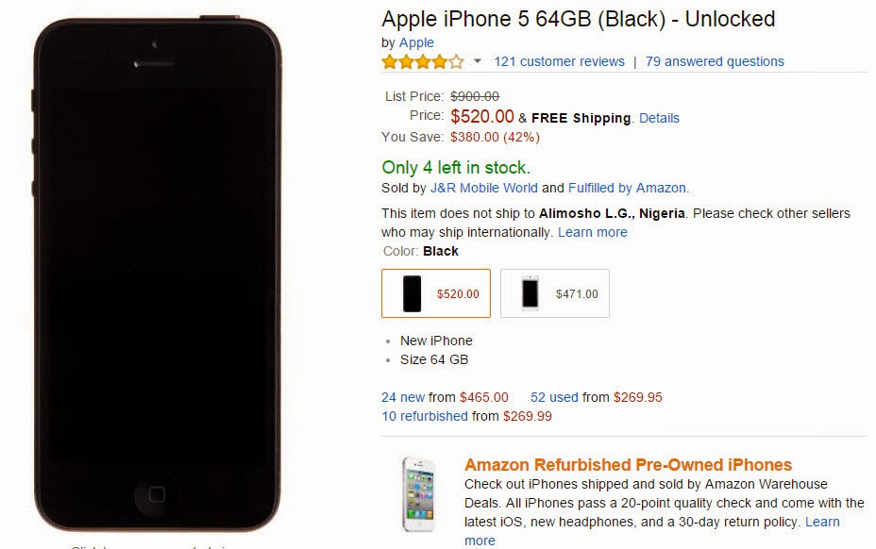This screenshot has height=549, width=876.
Task: Click the white iPhone swatch thumbnail icon
Action: 531,293
